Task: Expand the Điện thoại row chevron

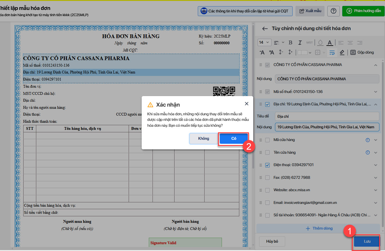Action: coord(376,165)
